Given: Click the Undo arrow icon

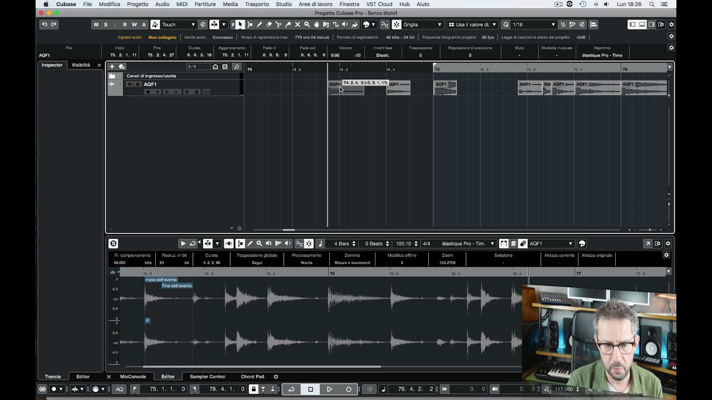Looking at the screenshot, I should [x=44, y=24].
